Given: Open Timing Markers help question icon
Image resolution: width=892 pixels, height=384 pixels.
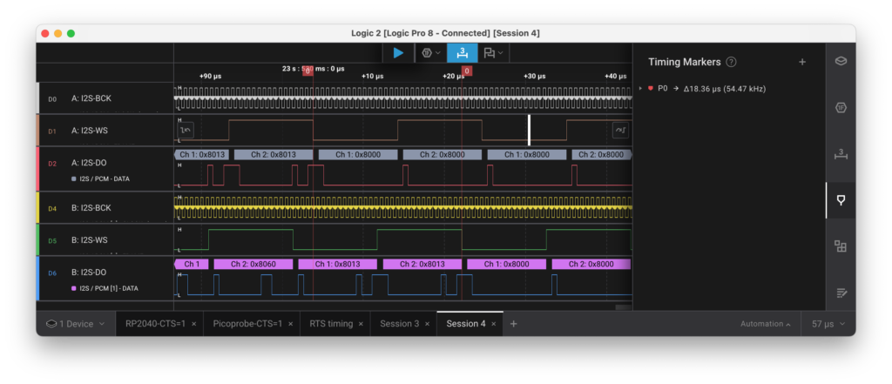Looking at the screenshot, I should click(732, 62).
